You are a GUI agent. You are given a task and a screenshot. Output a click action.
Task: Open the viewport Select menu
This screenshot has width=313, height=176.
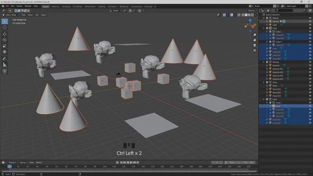click(30, 15)
